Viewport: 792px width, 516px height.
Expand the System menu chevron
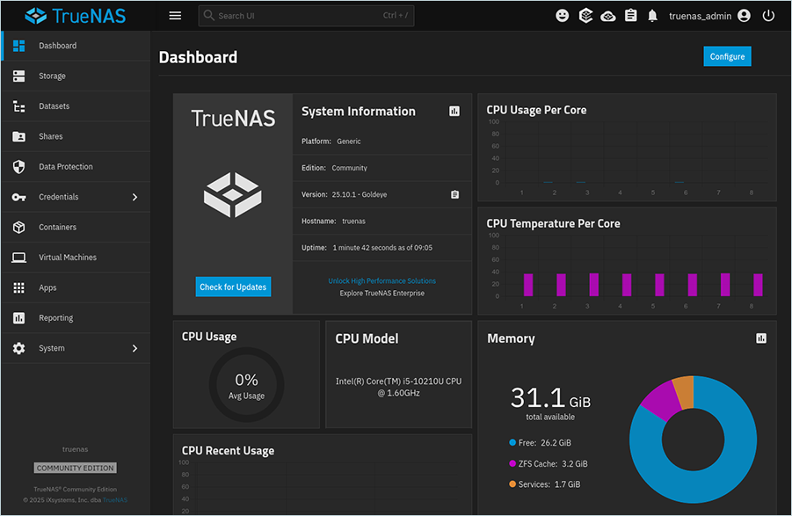click(x=134, y=348)
